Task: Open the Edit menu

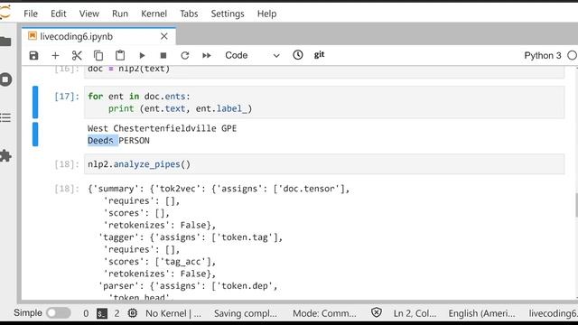Action: (x=58, y=14)
